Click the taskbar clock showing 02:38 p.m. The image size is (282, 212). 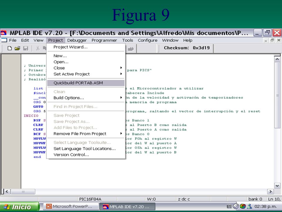pos(266,206)
